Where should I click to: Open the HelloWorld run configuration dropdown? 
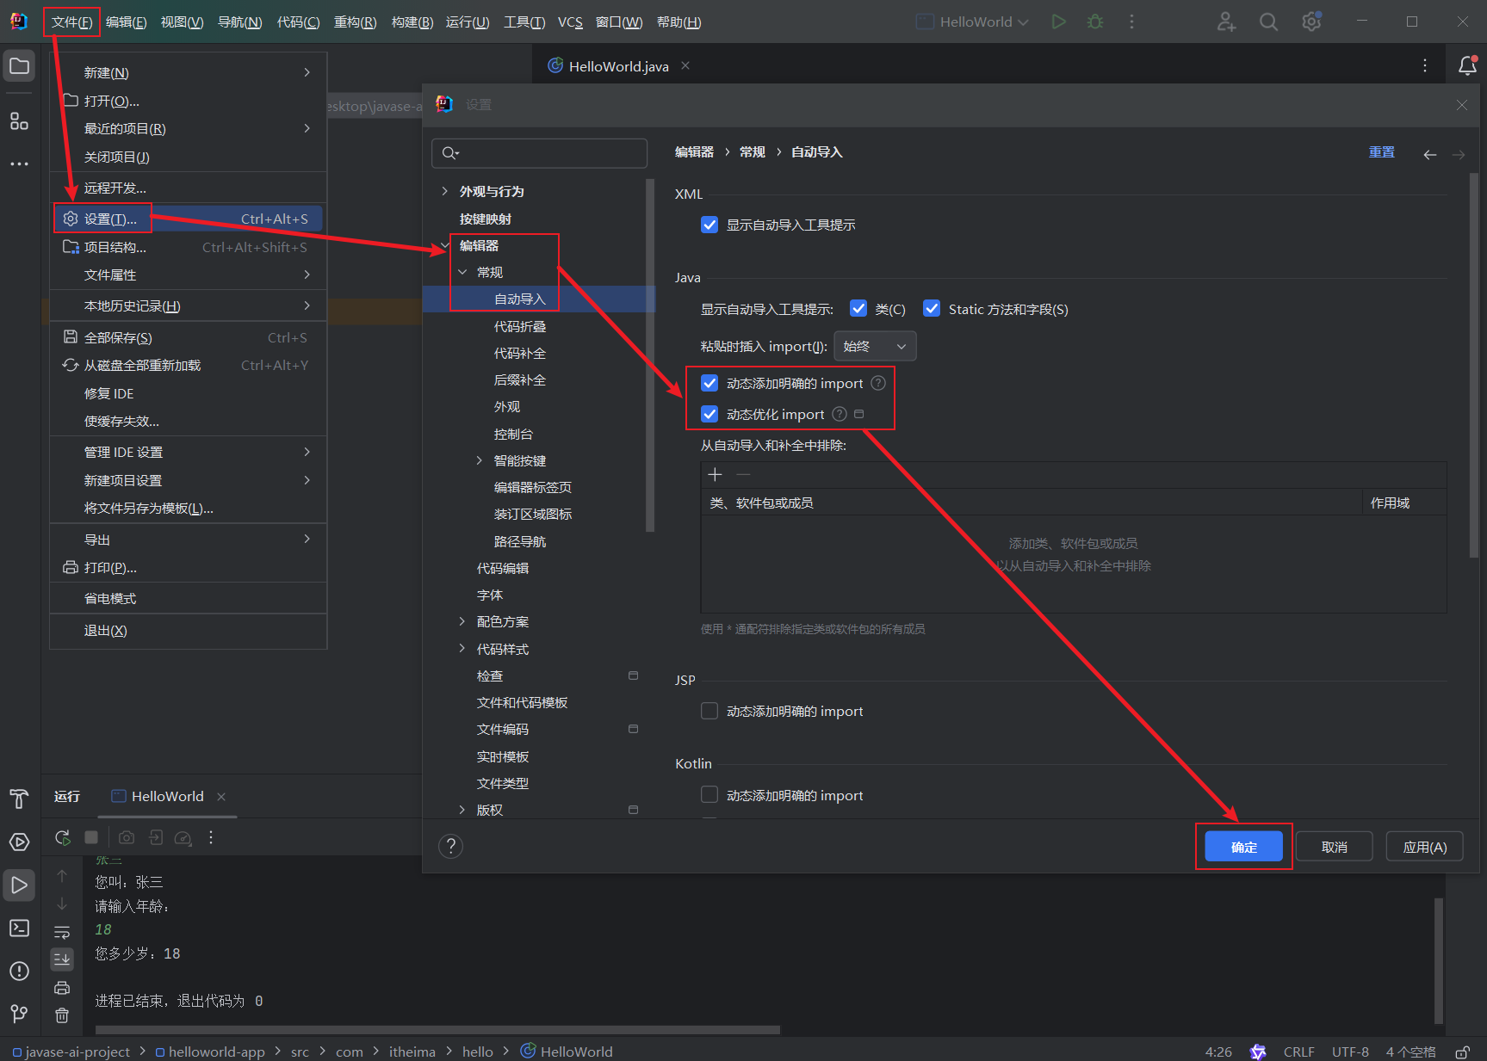(x=972, y=22)
